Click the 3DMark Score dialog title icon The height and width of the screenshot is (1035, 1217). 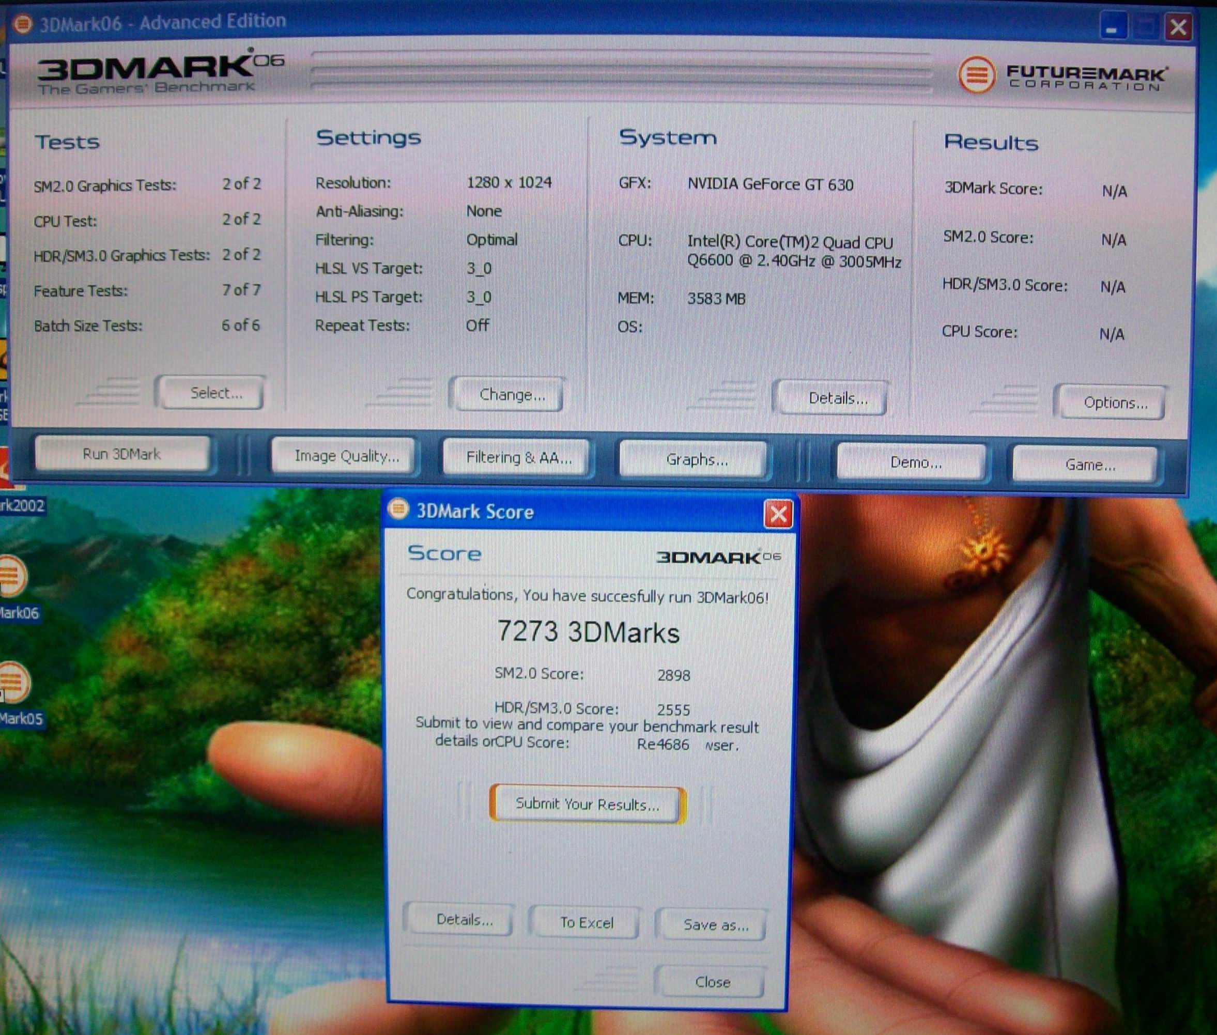[x=398, y=508]
